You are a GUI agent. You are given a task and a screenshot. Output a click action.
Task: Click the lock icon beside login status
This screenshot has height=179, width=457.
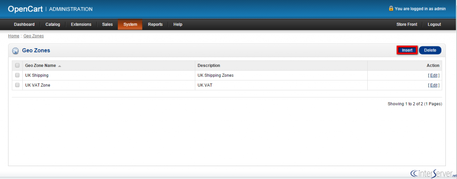click(391, 8)
